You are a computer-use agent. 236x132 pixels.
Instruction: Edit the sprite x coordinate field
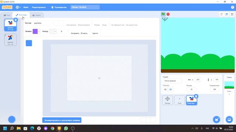tap(198, 80)
